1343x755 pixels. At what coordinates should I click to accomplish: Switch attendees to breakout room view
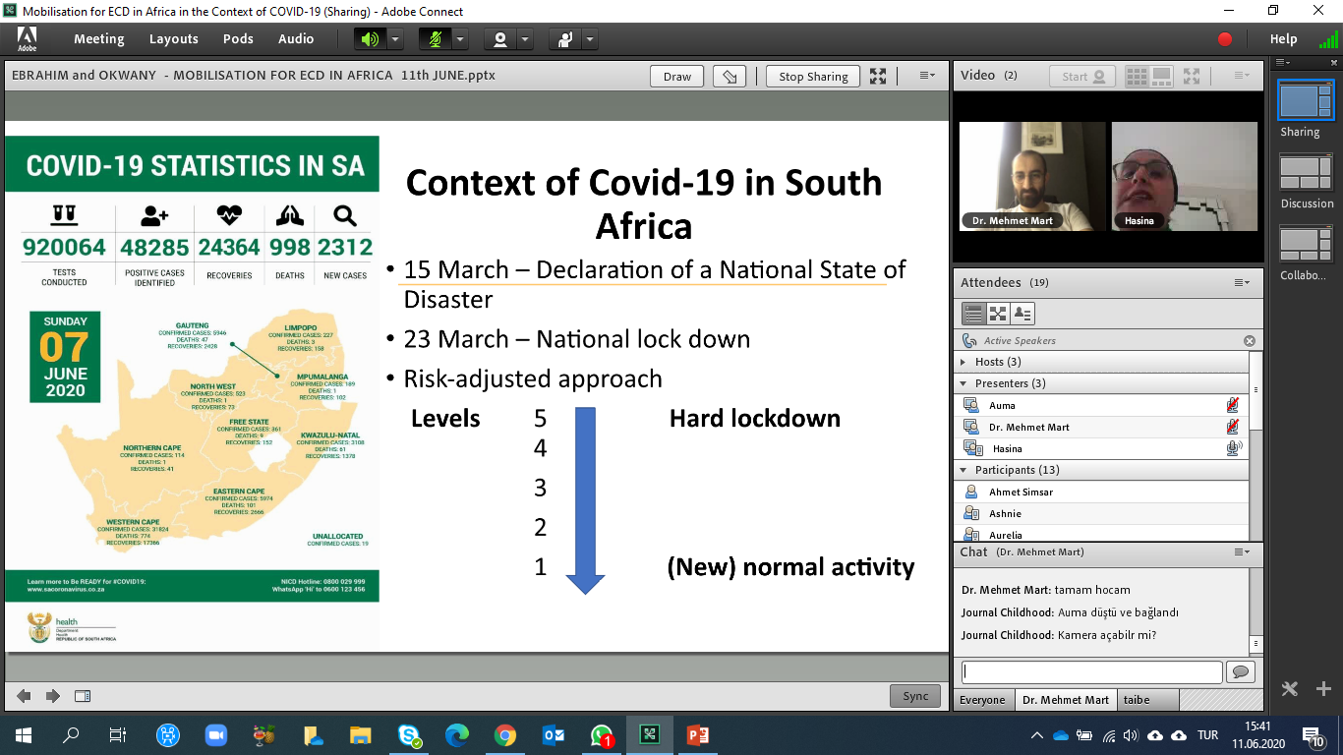[998, 314]
